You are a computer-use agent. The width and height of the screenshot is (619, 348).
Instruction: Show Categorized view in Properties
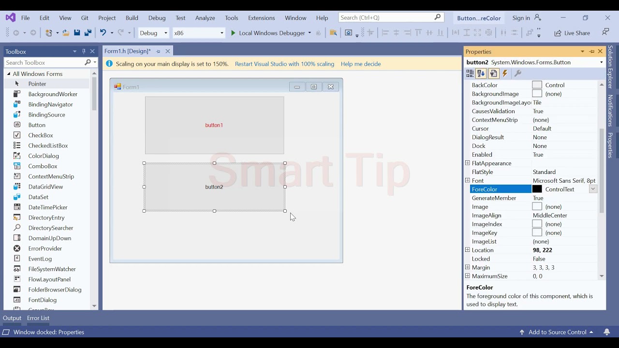point(470,73)
